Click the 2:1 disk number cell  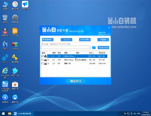pos(54,60)
